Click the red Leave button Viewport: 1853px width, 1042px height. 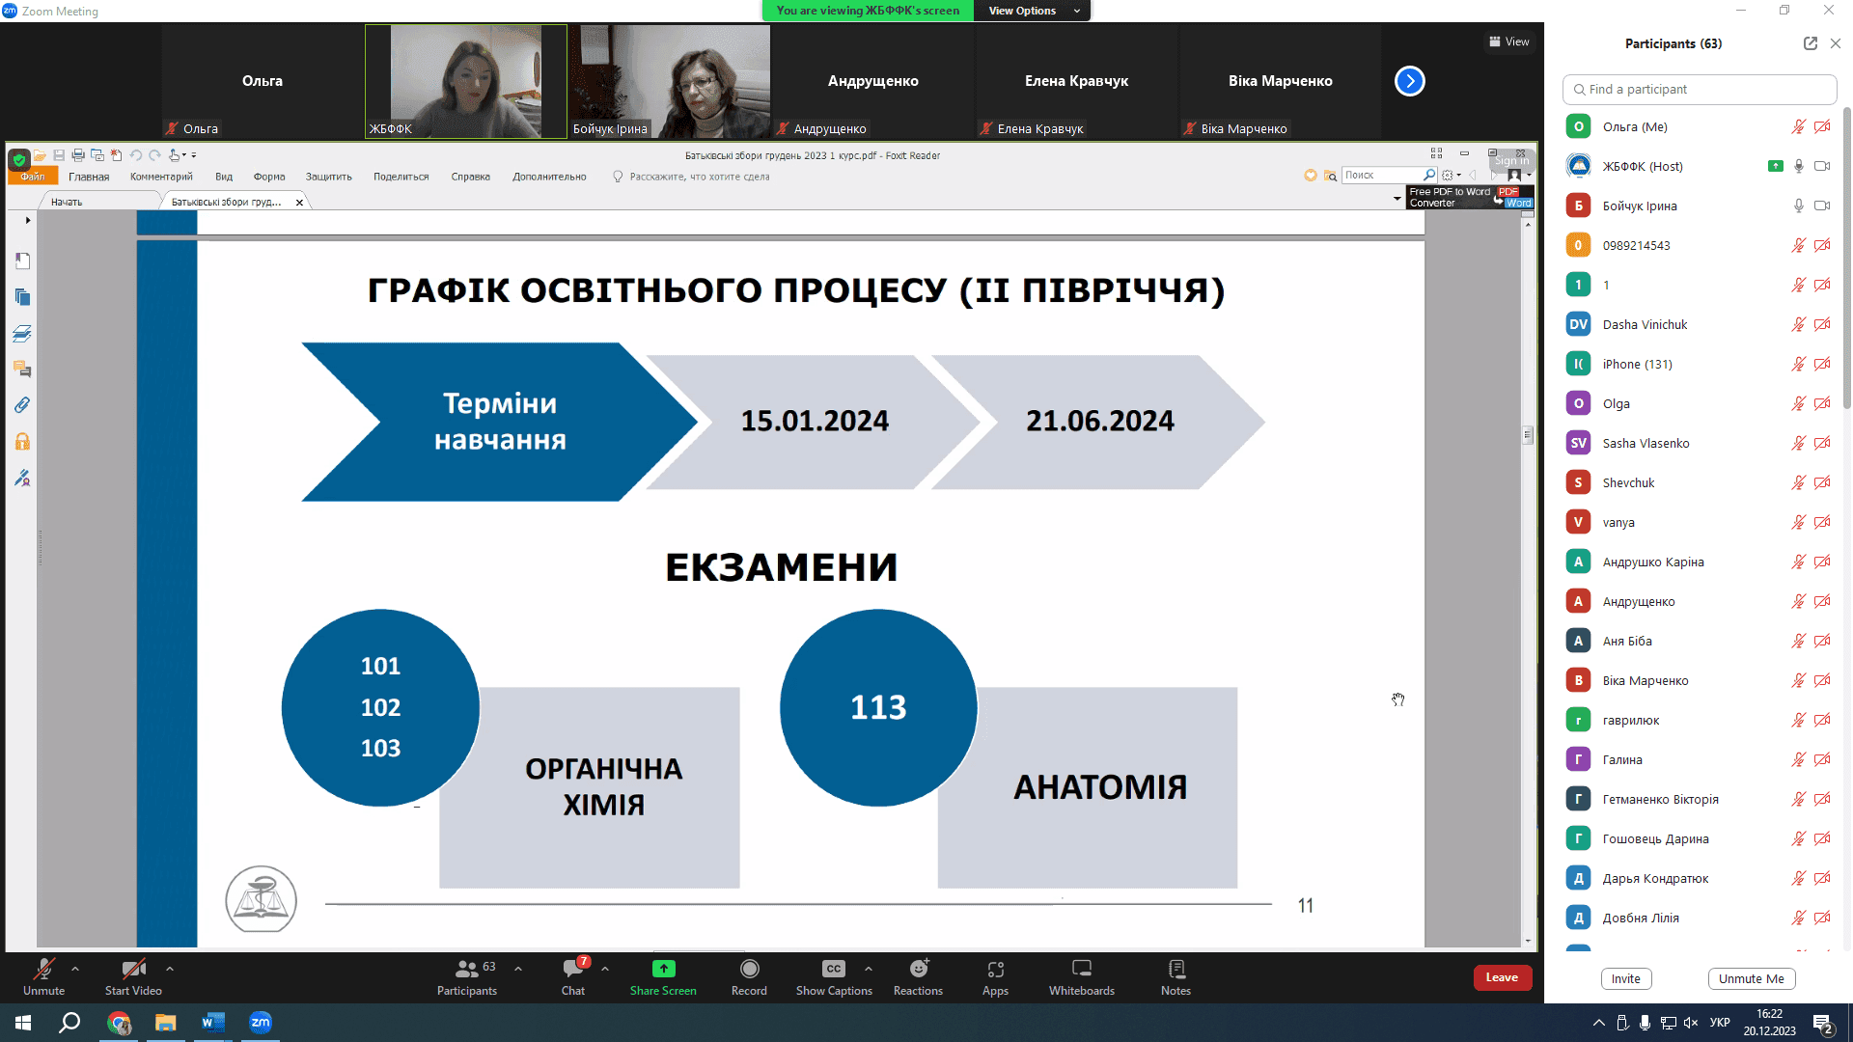pyautogui.click(x=1502, y=977)
